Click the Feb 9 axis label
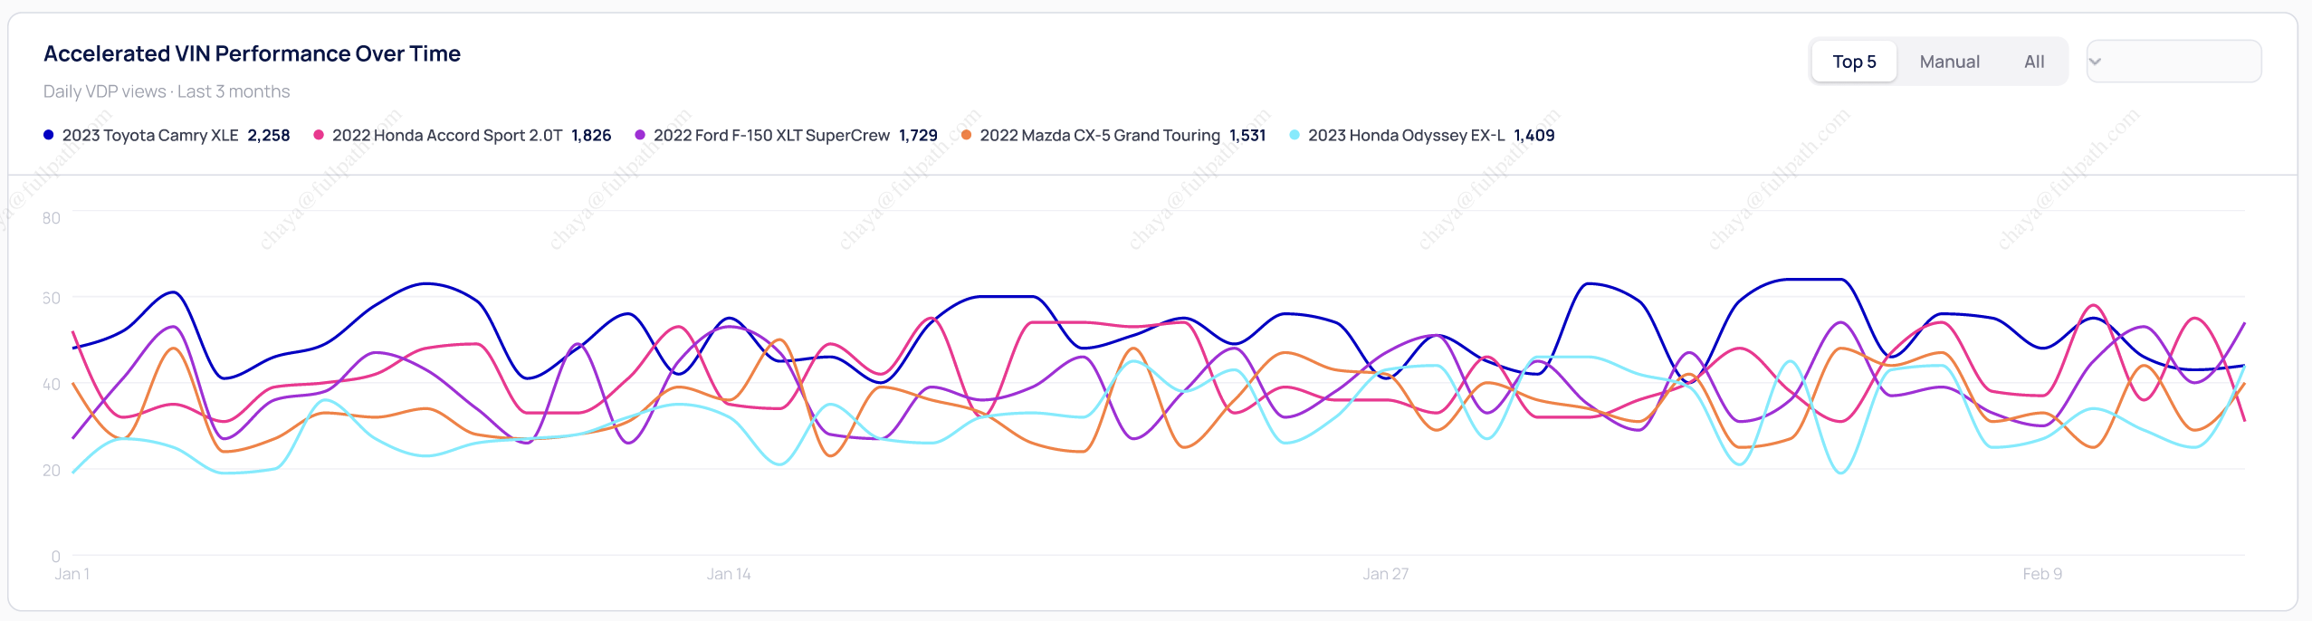 [x=2042, y=574]
